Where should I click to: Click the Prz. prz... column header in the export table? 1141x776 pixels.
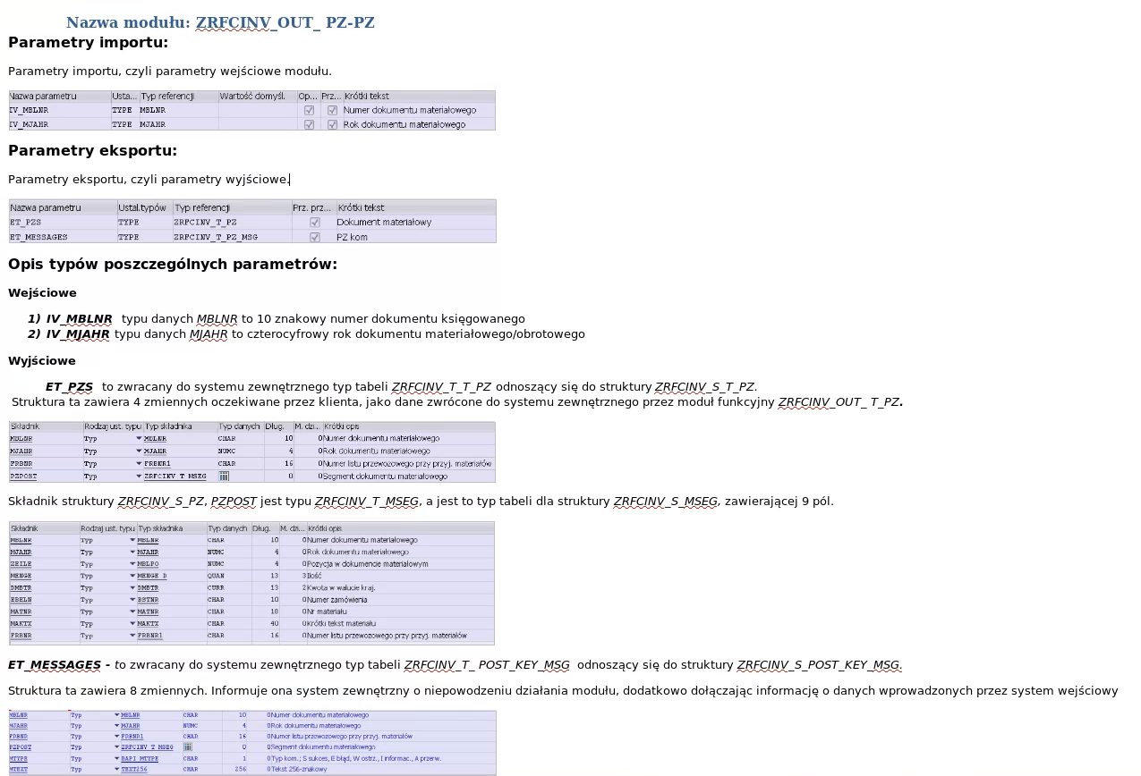tap(313, 207)
